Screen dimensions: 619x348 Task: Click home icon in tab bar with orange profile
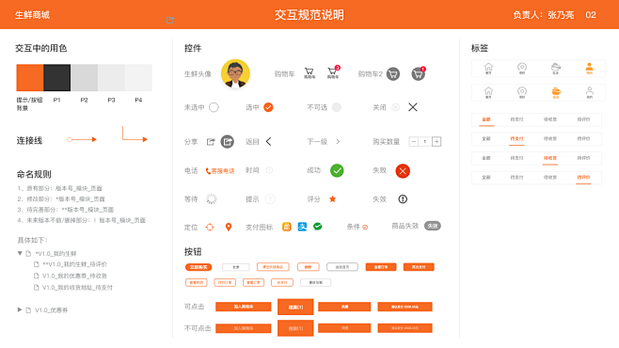coord(488,69)
